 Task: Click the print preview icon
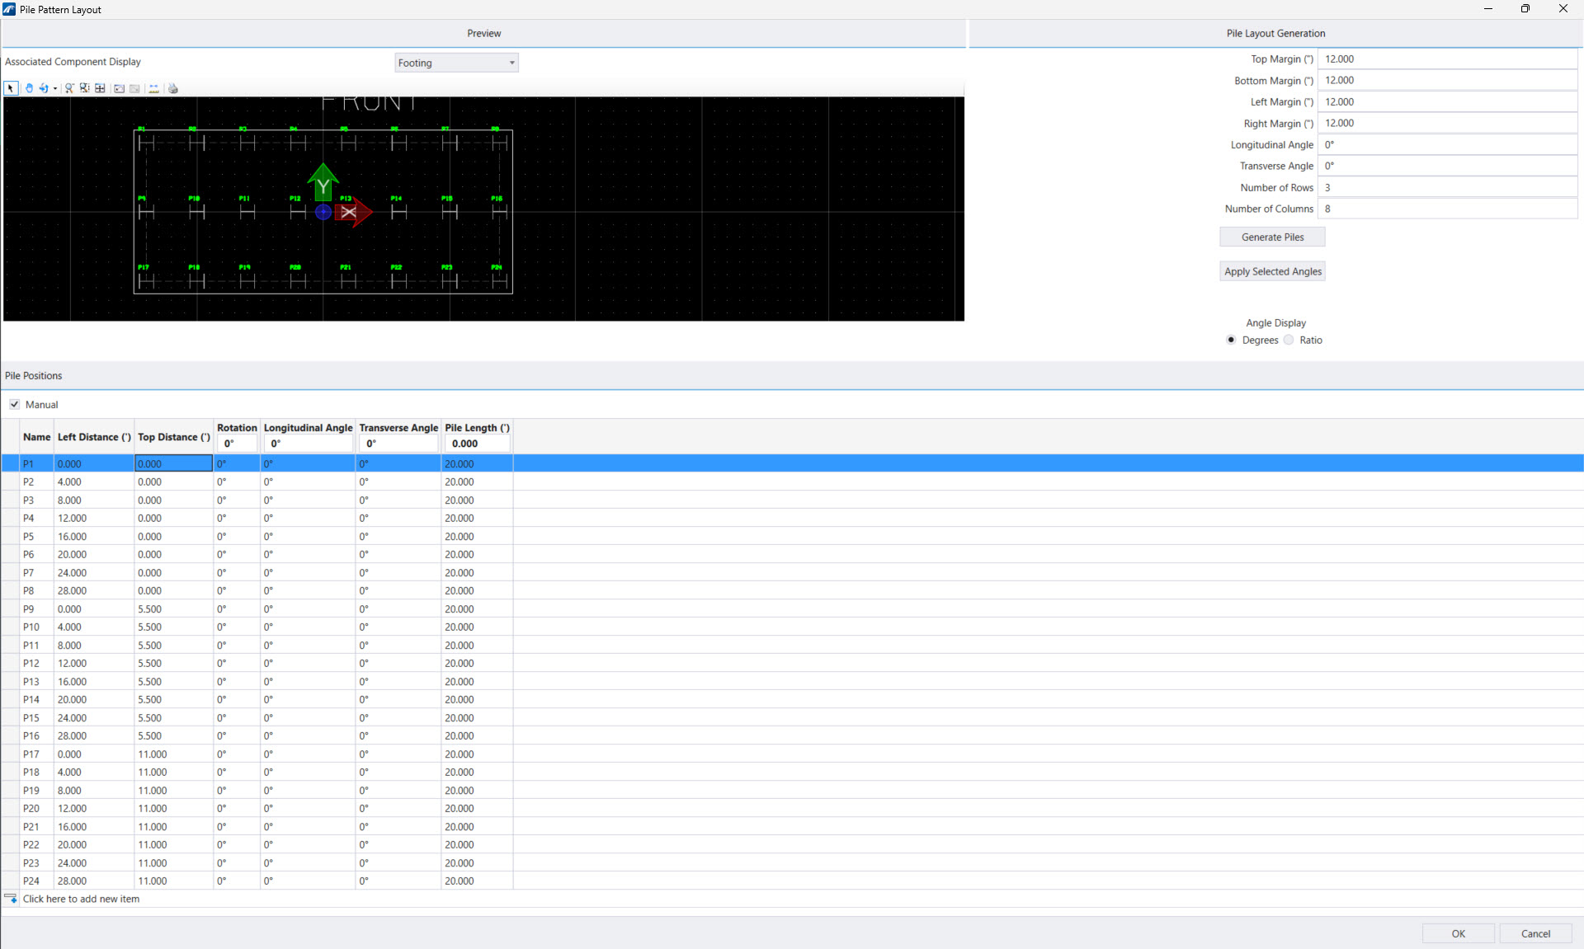[173, 88]
